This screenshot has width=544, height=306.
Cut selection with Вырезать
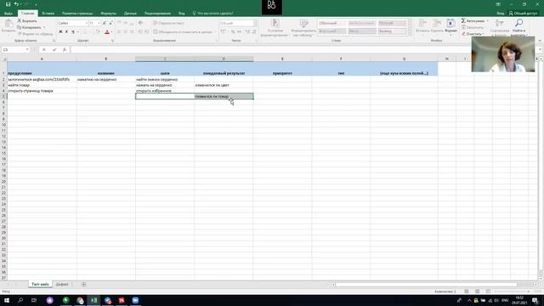click(x=27, y=20)
